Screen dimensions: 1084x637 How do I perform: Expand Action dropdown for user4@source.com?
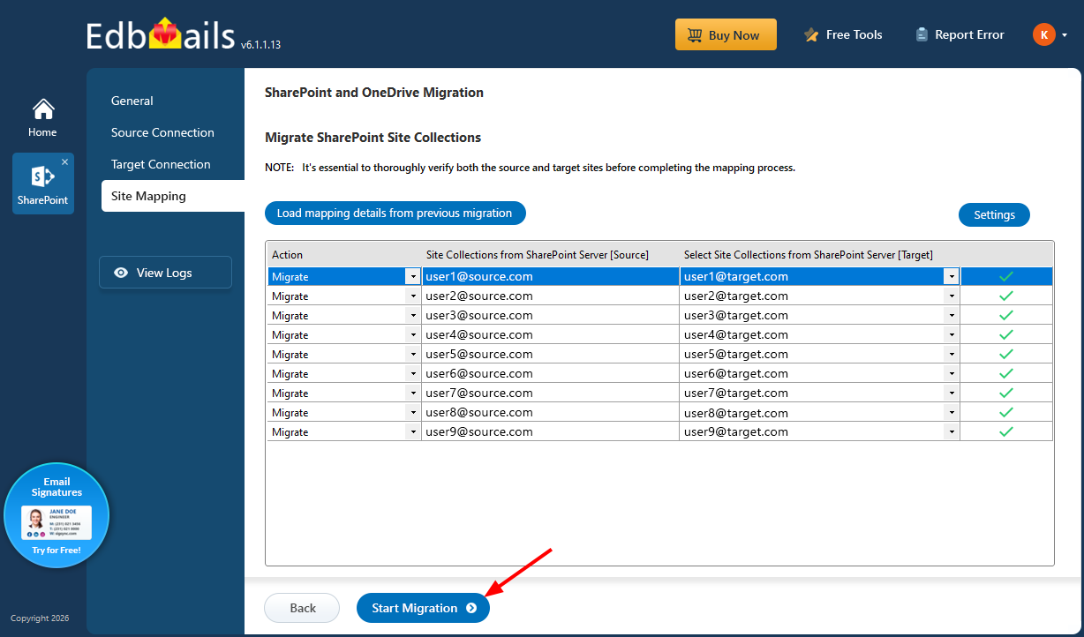pyautogui.click(x=412, y=334)
